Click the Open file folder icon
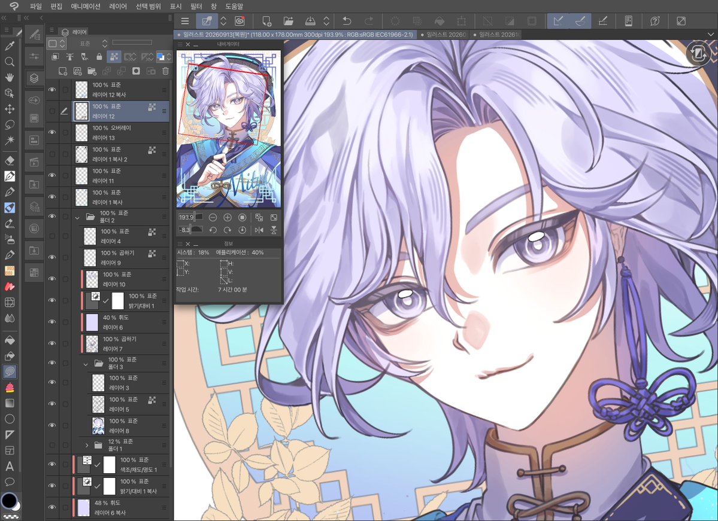The height and width of the screenshot is (521, 718). (x=289, y=21)
